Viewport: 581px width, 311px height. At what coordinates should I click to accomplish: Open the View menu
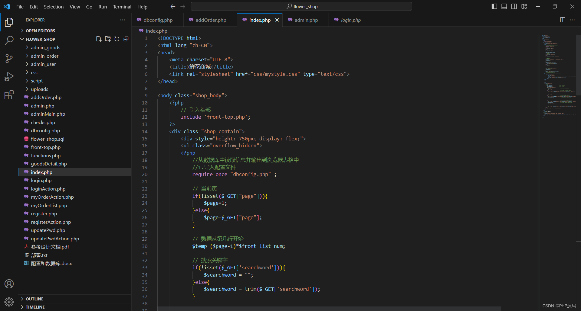[x=75, y=7]
